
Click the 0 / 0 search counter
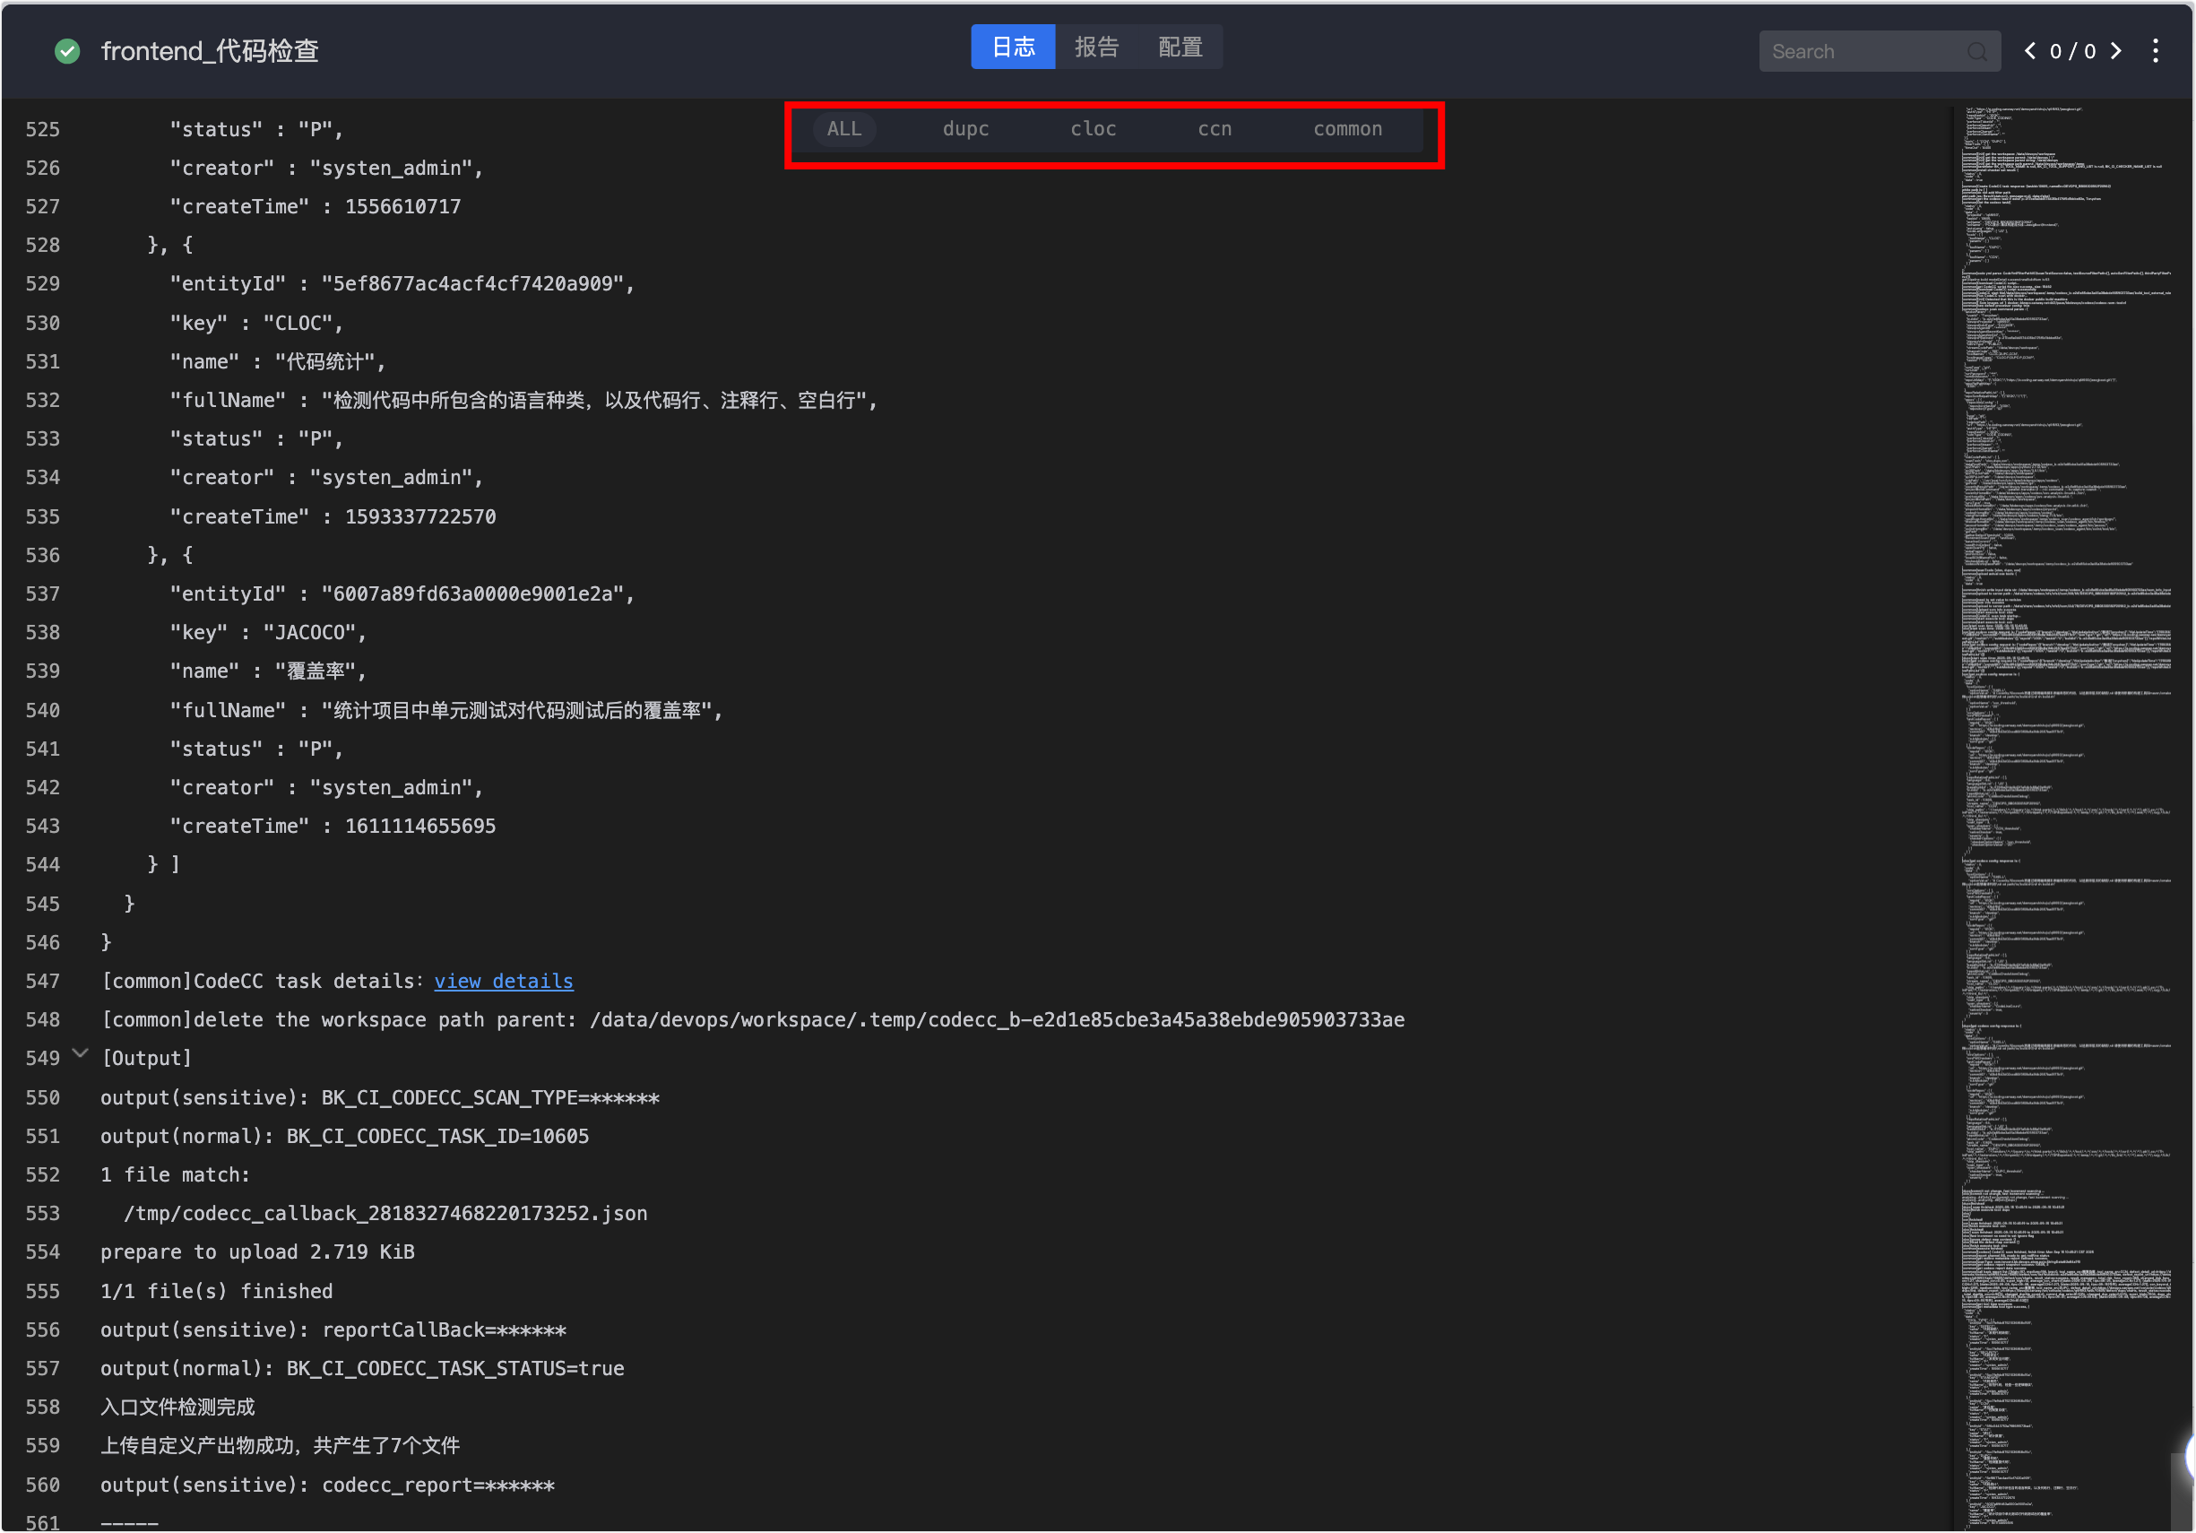2072,52
